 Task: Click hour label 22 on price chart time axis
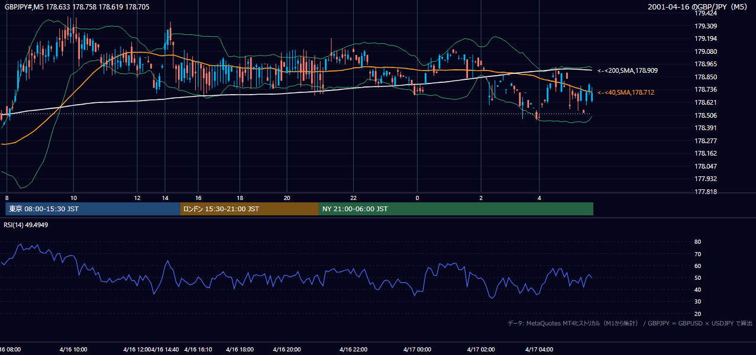click(353, 198)
